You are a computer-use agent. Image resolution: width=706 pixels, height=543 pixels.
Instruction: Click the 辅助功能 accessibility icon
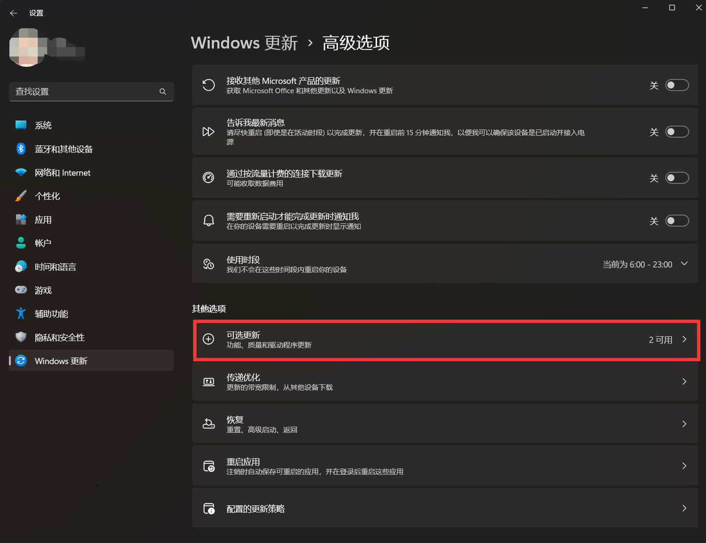[x=21, y=314]
